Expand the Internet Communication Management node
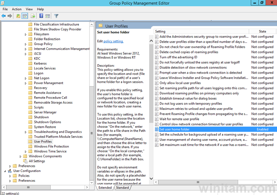 click(26, 49)
